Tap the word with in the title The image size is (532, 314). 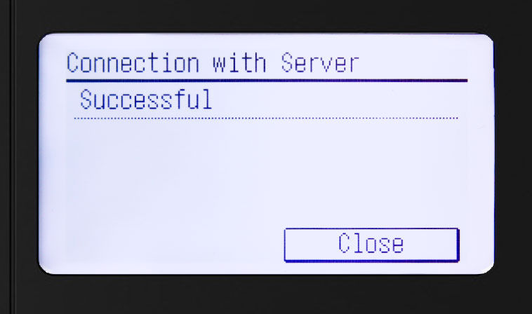pos(239,62)
